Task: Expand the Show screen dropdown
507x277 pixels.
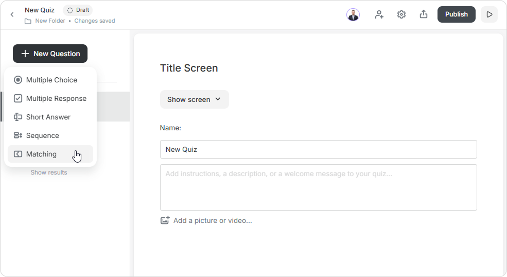Action: pyautogui.click(x=195, y=99)
